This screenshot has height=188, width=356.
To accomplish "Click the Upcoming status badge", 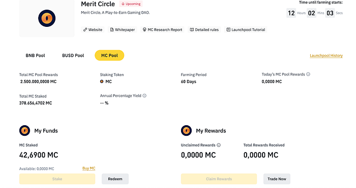I will [131, 4].
